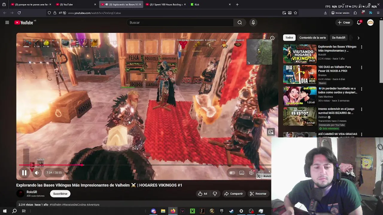Image resolution: width=383 pixels, height=215 pixels.
Task: Toggle picture-in-picture icon in address bar
Action: coord(284,13)
